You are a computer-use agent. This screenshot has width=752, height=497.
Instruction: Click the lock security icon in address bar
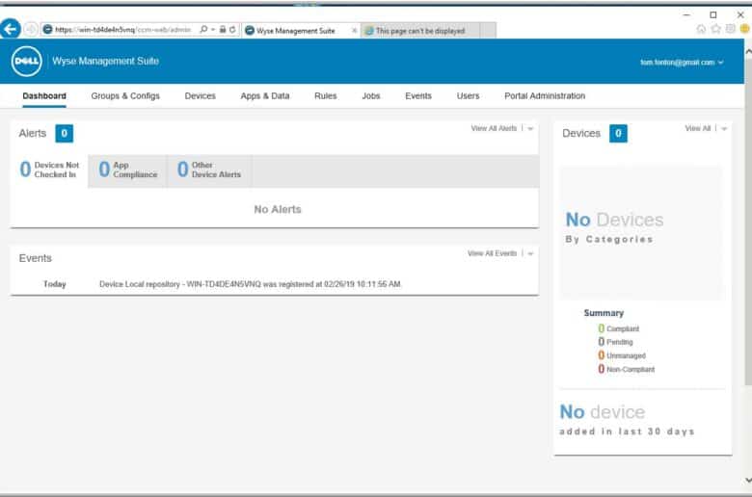click(223, 30)
